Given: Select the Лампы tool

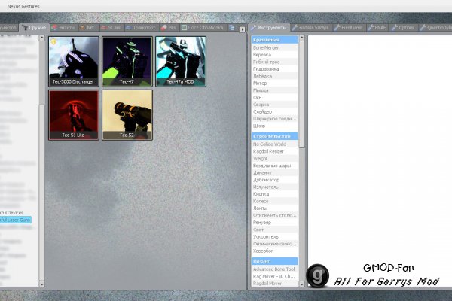Looking at the screenshot, I should [274, 208].
